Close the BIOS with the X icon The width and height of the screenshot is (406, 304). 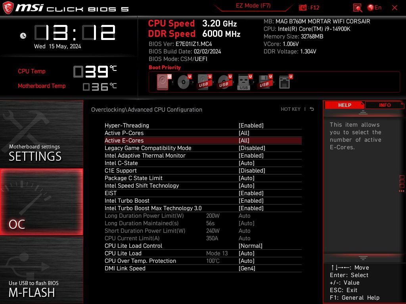pos(395,8)
